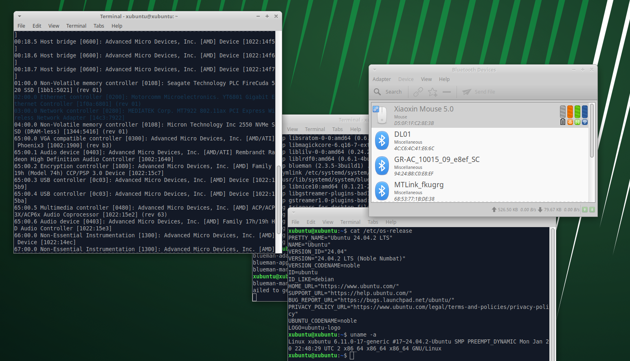Click the upload arrow in Bluetooth status bar
The width and height of the screenshot is (630, 361).
[x=494, y=210]
